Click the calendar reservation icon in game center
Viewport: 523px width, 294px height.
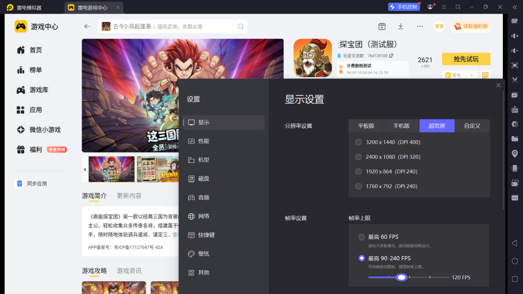pyautogui.click(x=382, y=26)
